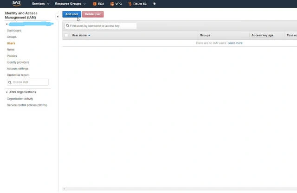The width and height of the screenshot is (297, 193).
Task: Expand the Services dropdown menu
Action: (40, 4)
